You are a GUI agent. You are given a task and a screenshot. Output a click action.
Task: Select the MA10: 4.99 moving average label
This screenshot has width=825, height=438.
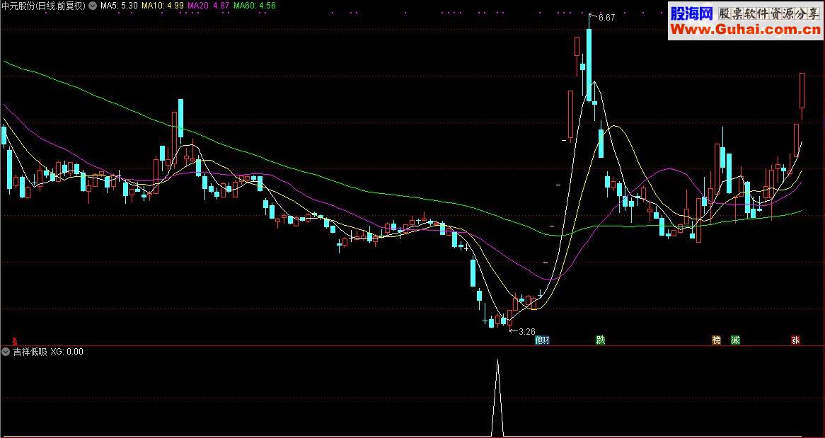coord(163,6)
